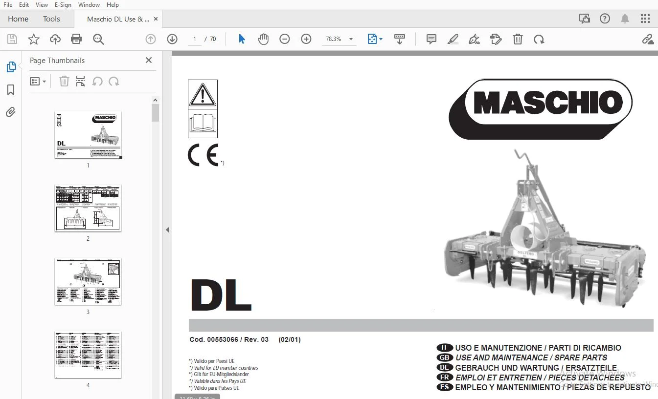Image resolution: width=658 pixels, height=399 pixels.
Task: Delete page using toolbar trash icon
Action: coord(518,39)
